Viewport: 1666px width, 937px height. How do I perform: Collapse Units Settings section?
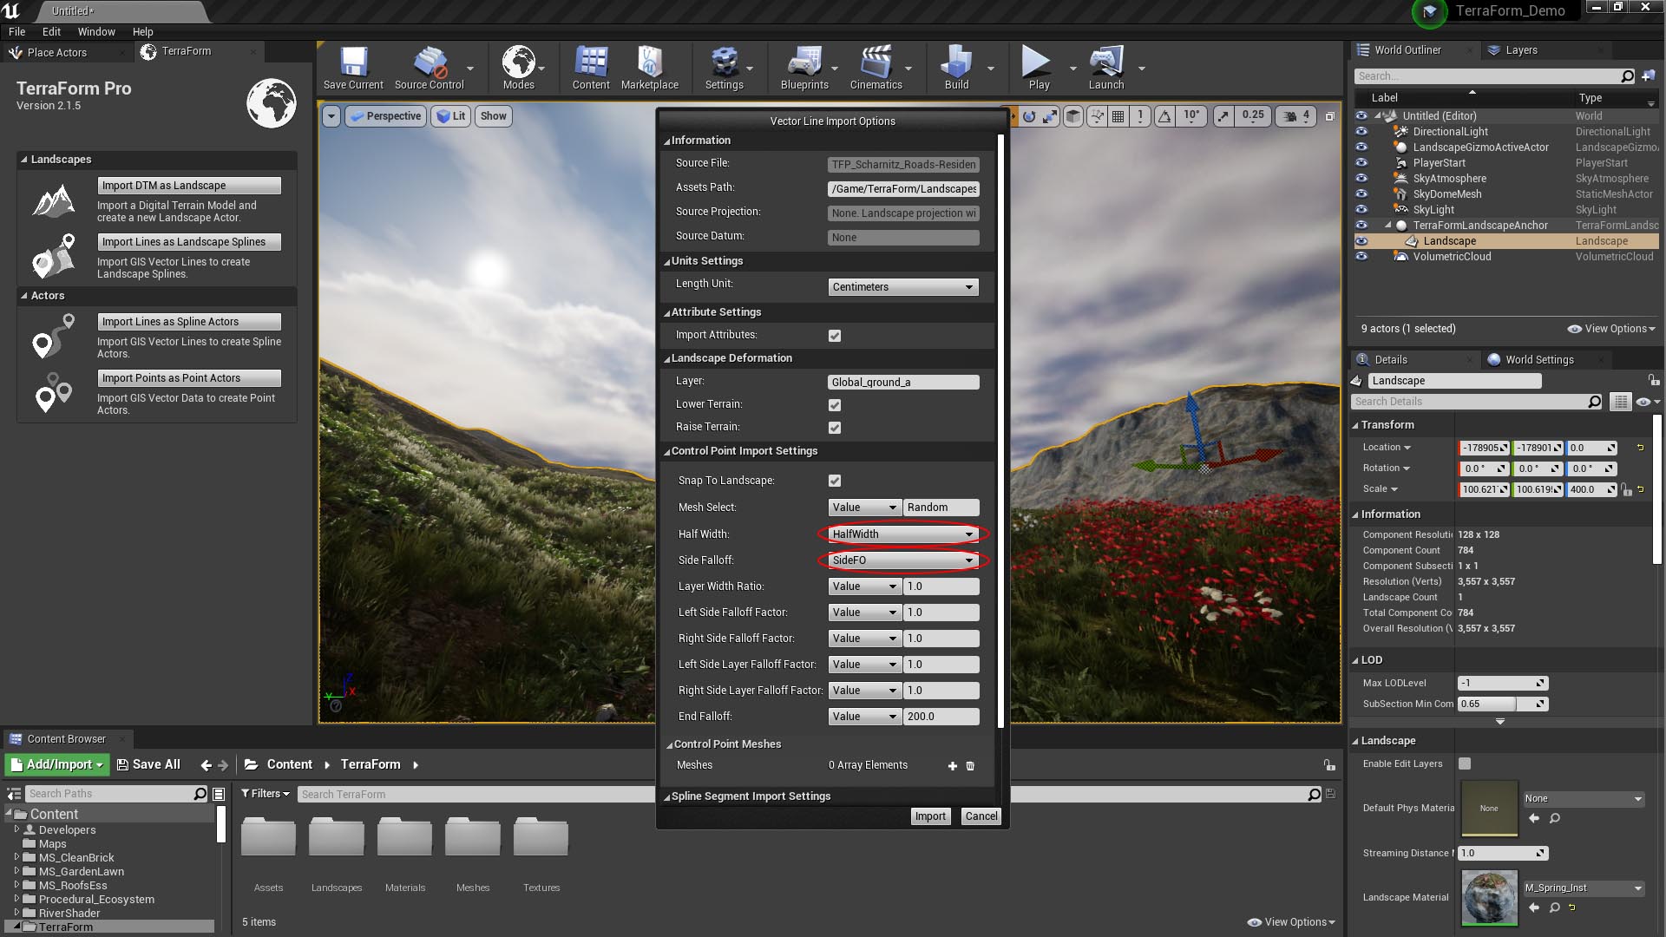(x=667, y=262)
